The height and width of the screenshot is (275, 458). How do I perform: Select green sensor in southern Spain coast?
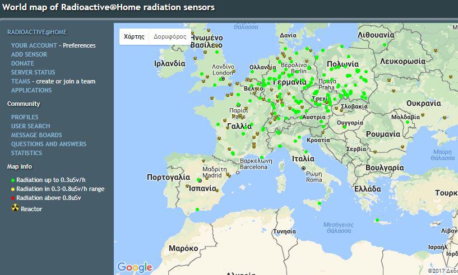[197, 209]
